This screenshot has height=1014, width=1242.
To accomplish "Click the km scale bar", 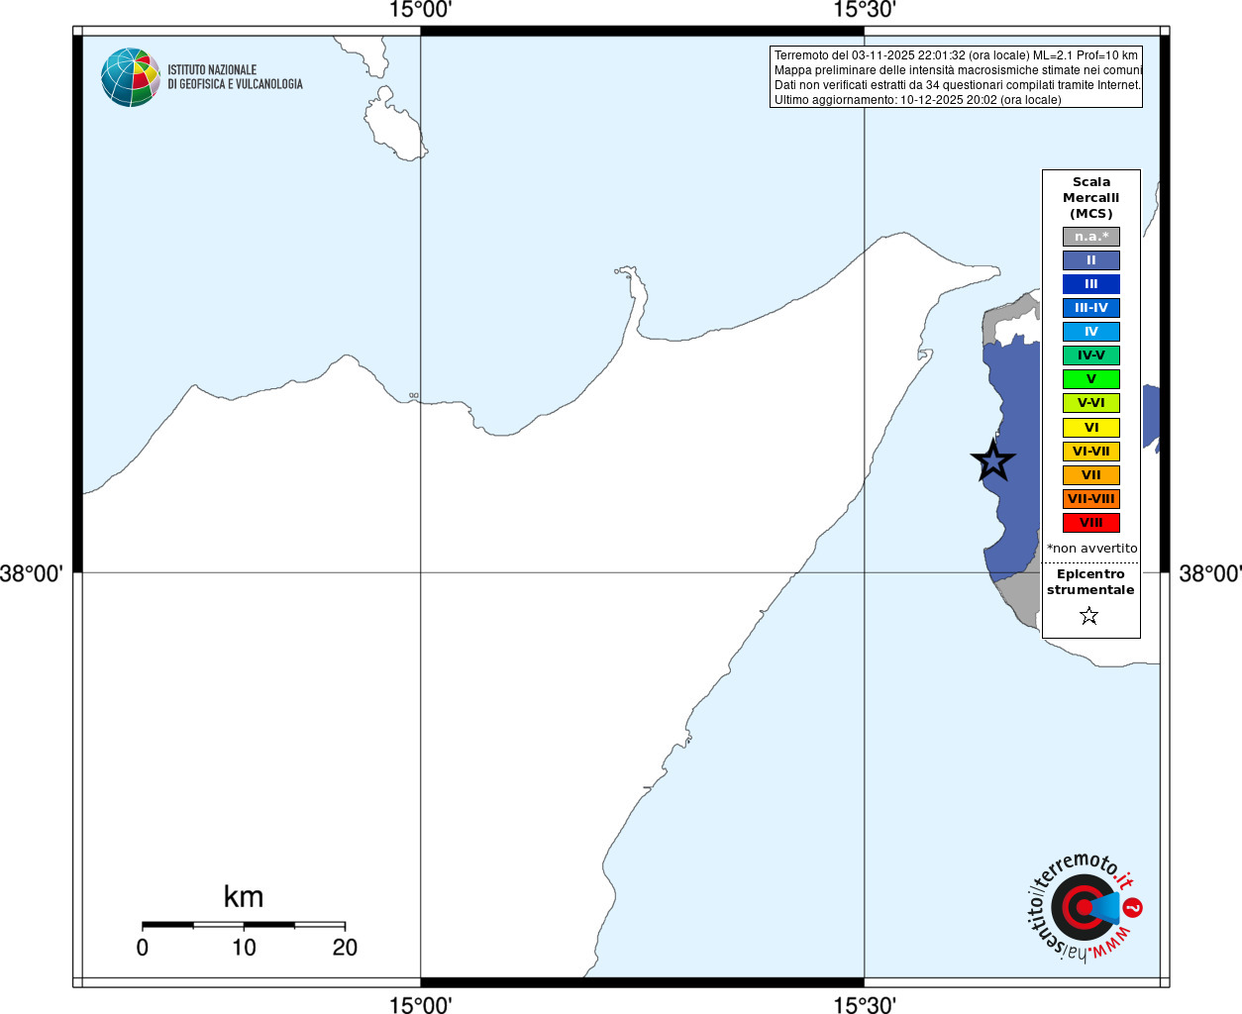I will [244, 925].
